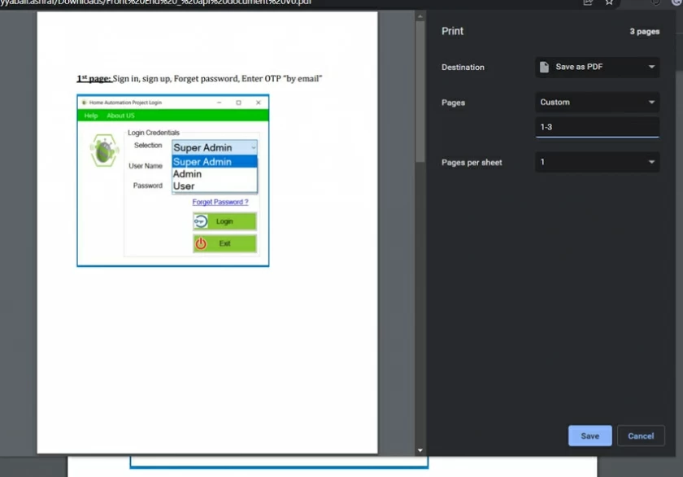This screenshot has height=477, width=683.
Task: Click the bookmark star icon
Action: (x=609, y=3)
